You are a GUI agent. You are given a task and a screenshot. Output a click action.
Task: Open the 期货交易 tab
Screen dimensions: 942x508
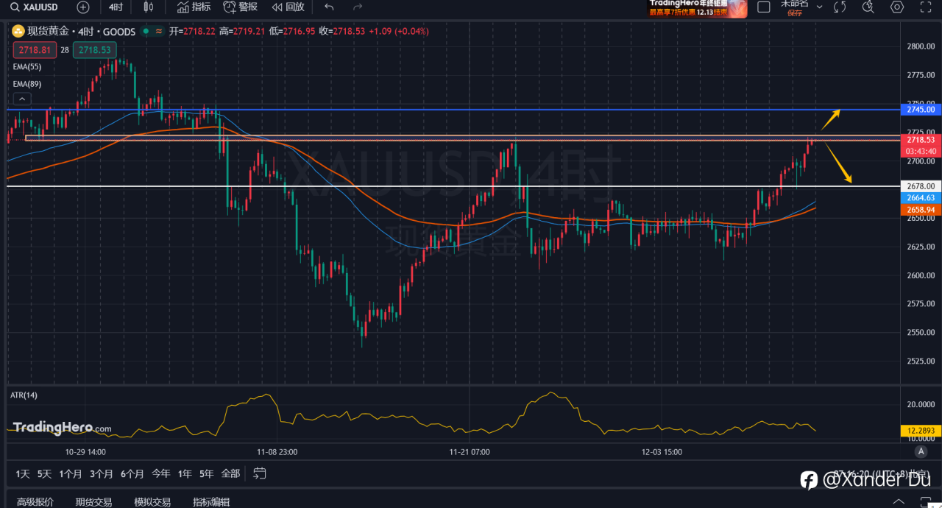tap(93, 502)
